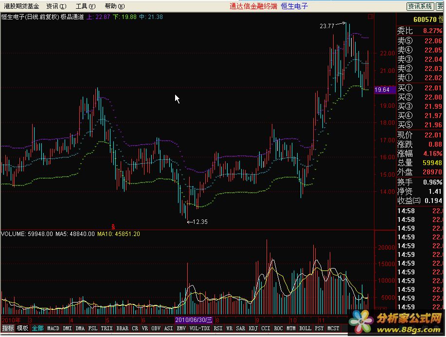Click the 通达信金融终端 title text

tap(253, 6)
